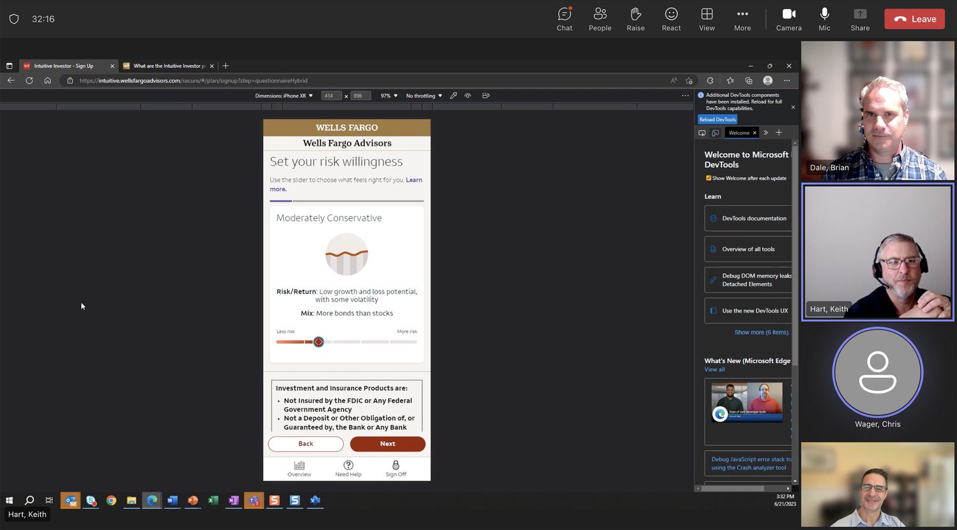The image size is (957, 530).
Task: Add page to favorites star icon
Action: point(689,80)
